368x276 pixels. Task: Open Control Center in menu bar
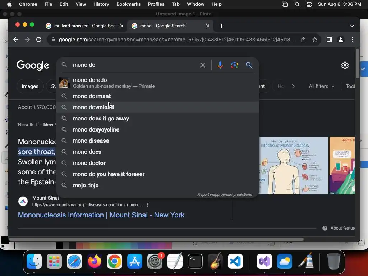tap(309, 4)
